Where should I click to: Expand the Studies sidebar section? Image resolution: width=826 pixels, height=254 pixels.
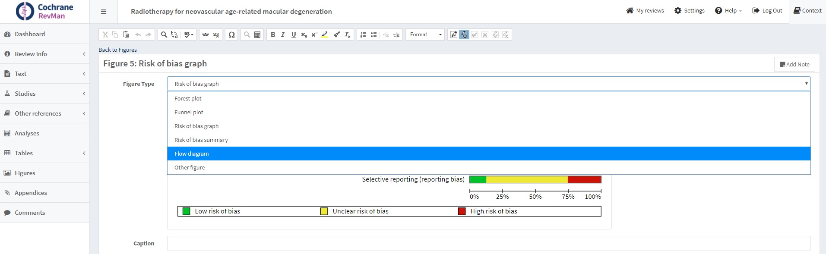45,94
